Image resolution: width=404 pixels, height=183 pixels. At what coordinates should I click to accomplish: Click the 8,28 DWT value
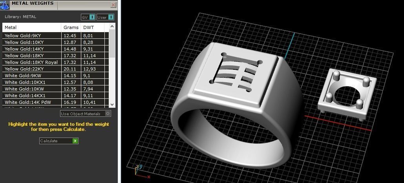click(x=88, y=42)
